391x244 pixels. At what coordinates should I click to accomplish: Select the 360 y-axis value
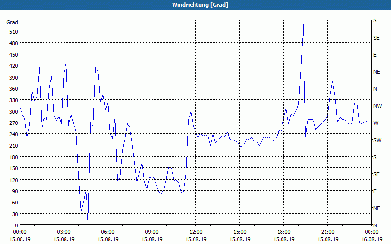click(x=14, y=89)
